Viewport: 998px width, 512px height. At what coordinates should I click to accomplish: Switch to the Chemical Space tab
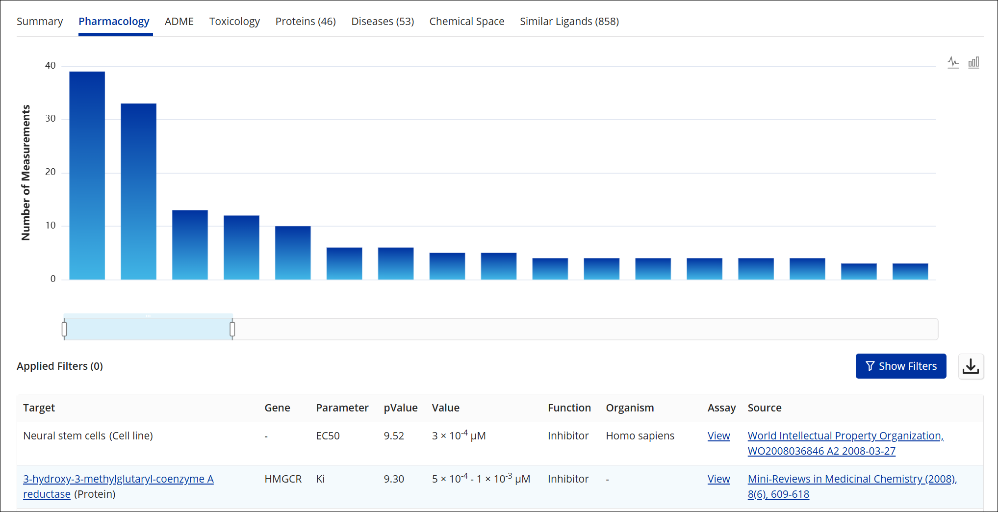click(x=467, y=22)
